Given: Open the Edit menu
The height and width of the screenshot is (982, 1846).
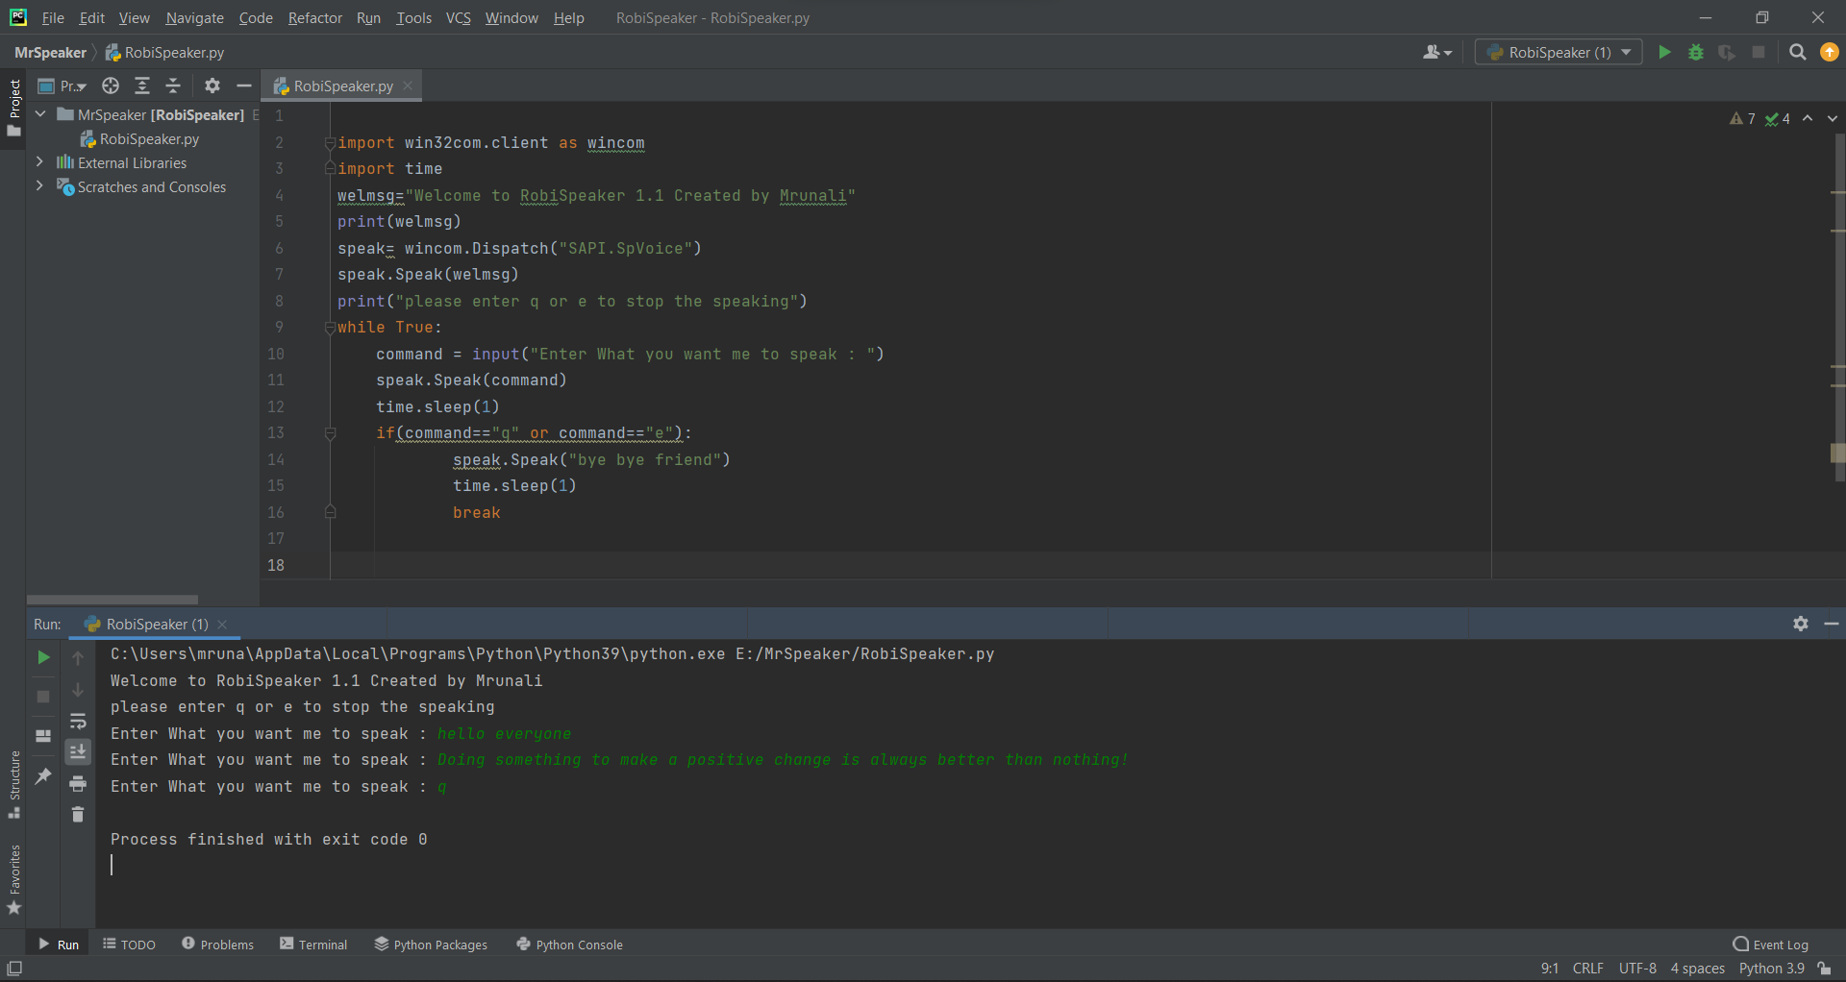Looking at the screenshot, I should (x=92, y=17).
